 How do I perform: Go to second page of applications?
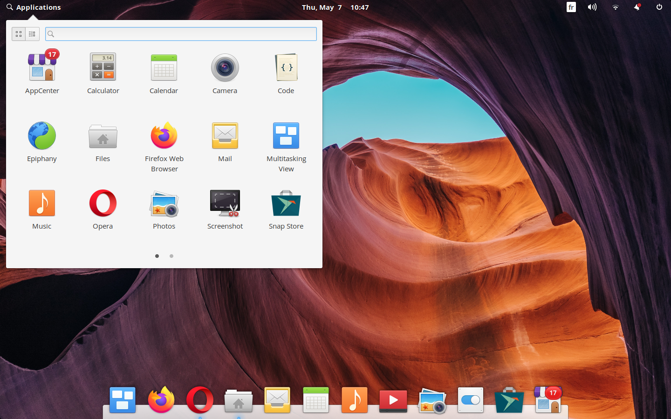pos(171,256)
